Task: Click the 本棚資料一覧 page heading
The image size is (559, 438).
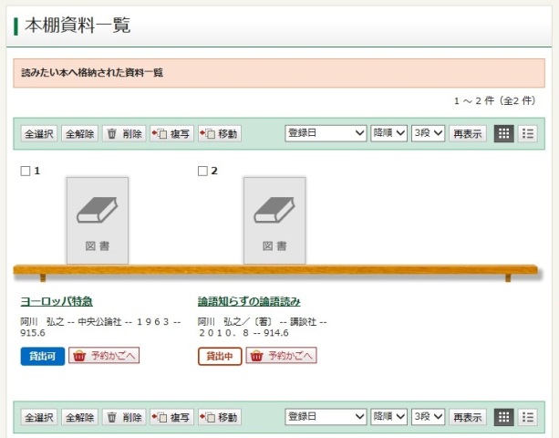Action: pos(78,26)
